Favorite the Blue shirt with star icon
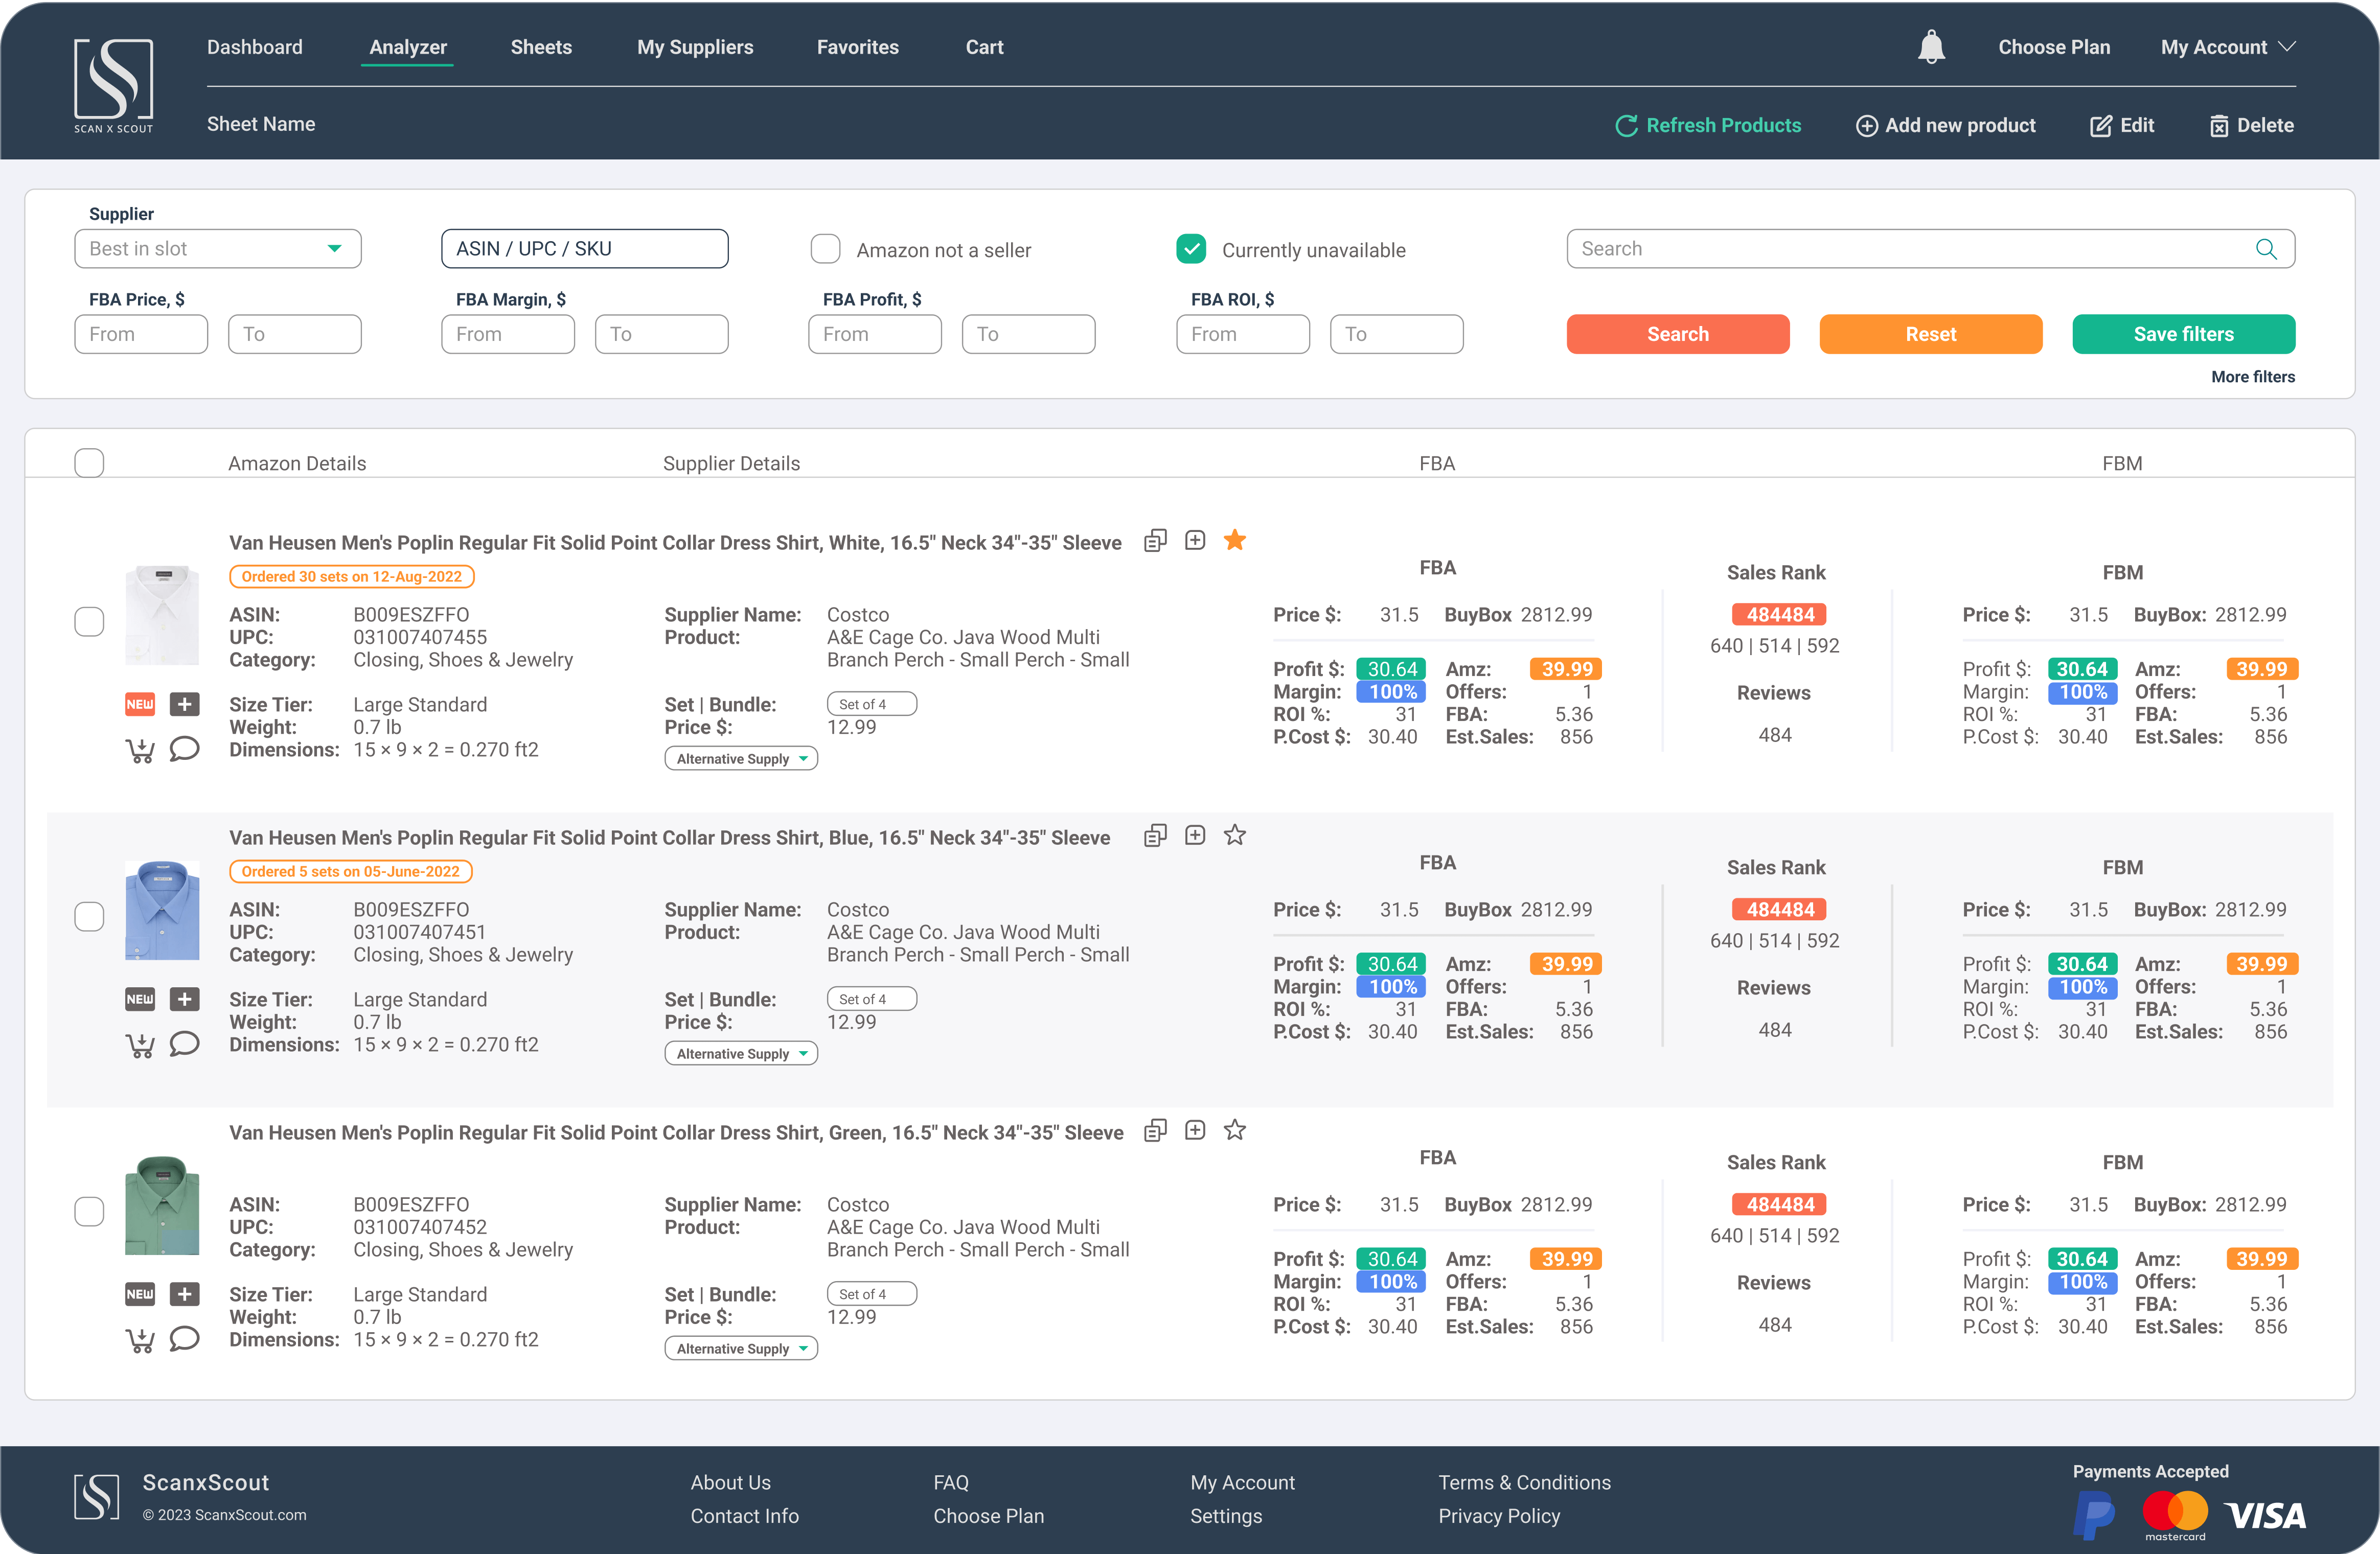The image size is (2380, 1554). [x=1235, y=835]
